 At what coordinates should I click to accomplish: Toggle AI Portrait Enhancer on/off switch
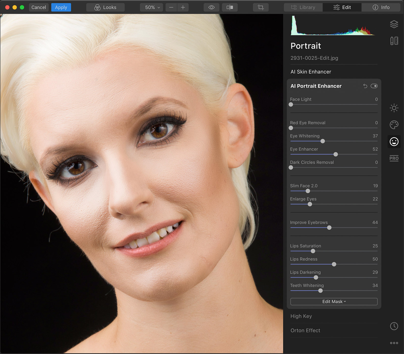click(x=374, y=86)
